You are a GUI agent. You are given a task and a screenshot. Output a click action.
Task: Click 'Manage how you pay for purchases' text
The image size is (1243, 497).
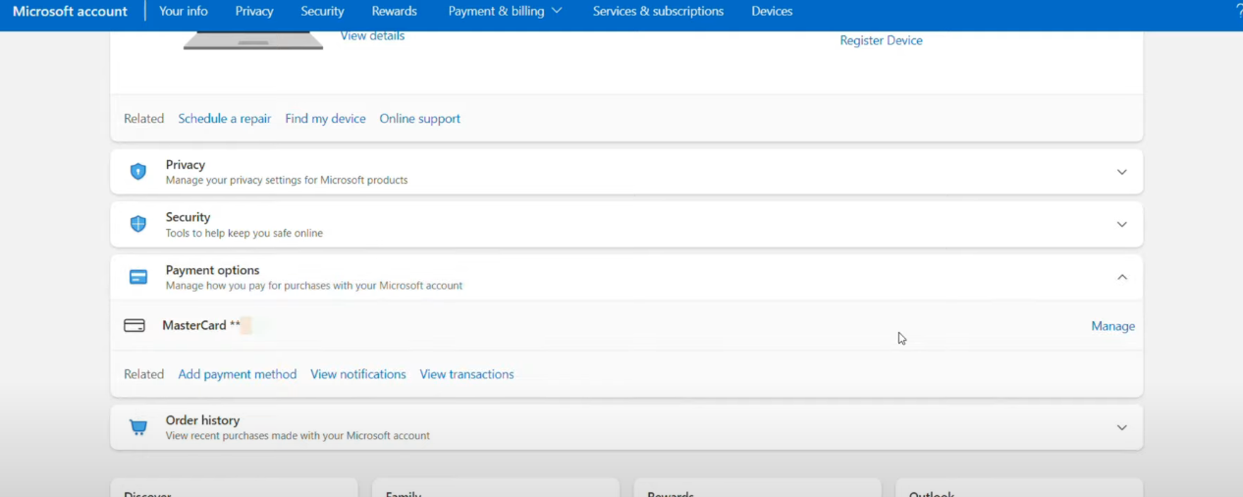click(x=313, y=286)
